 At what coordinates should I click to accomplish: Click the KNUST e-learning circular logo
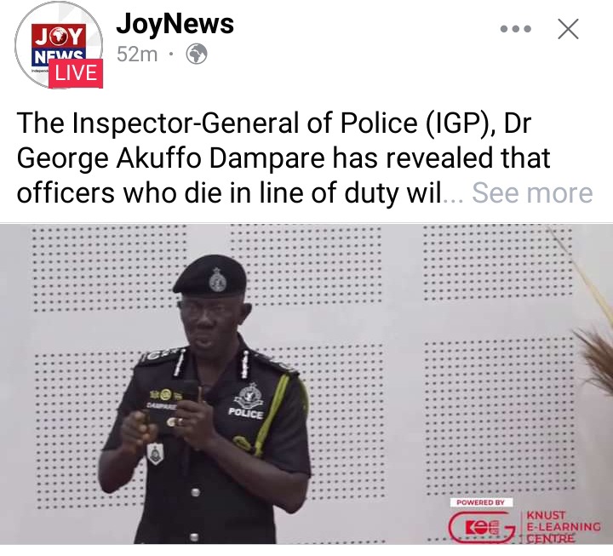(483, 528)
